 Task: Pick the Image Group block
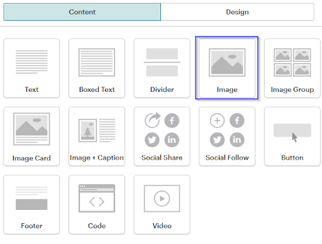(x=292, y=68)
